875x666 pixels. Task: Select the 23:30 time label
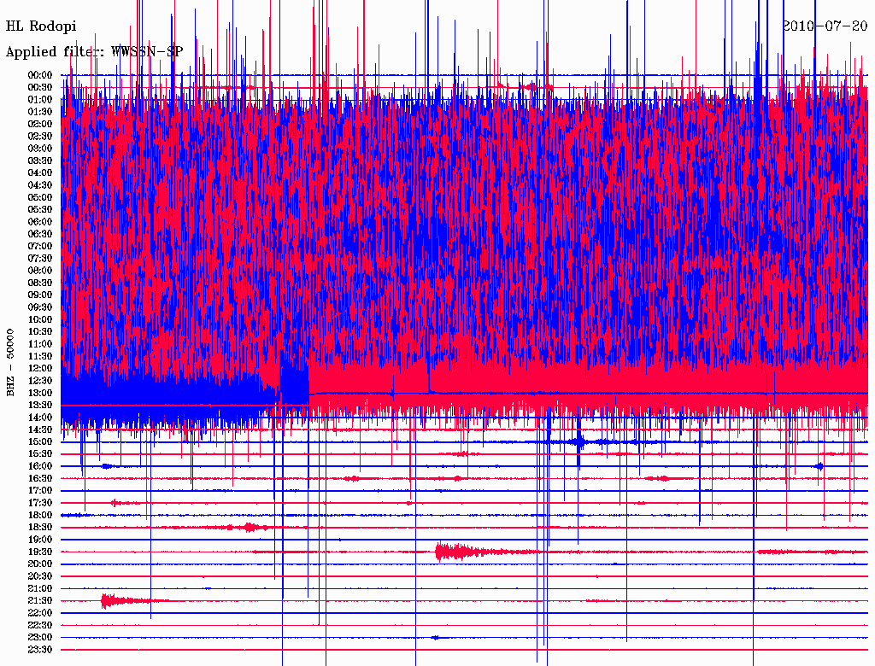[40, 649]
